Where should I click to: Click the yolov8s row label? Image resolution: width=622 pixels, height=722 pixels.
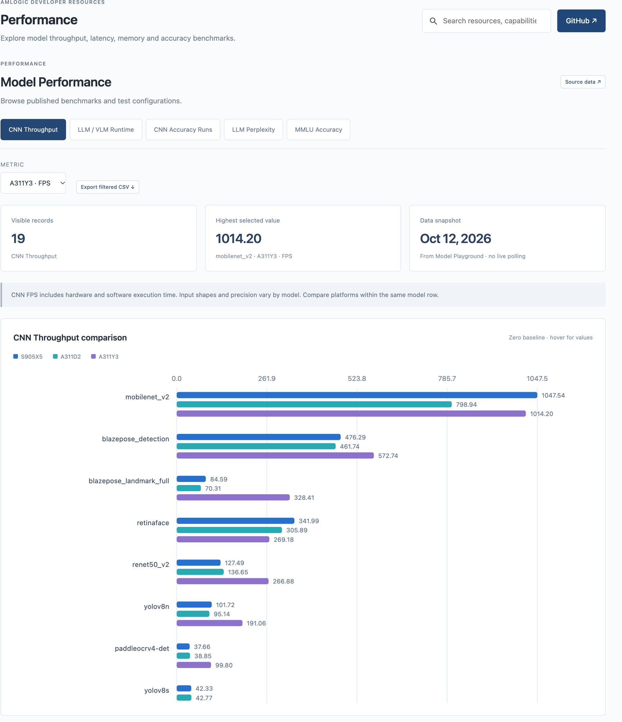pos(157,690)
